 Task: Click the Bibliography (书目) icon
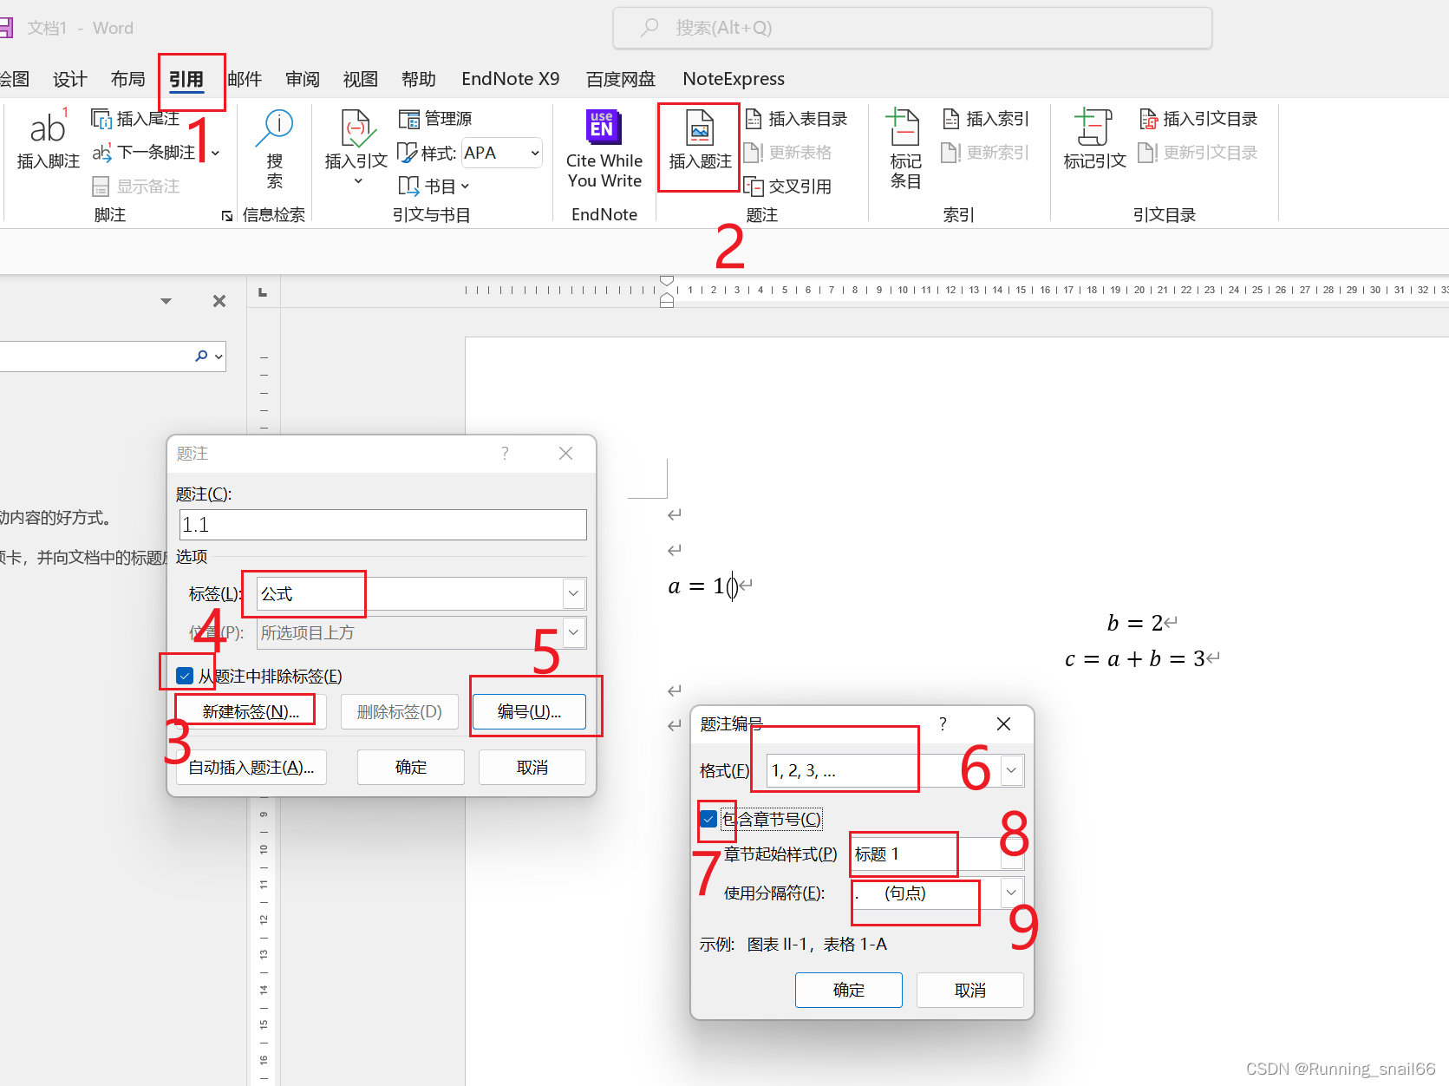tap(408, 186)
